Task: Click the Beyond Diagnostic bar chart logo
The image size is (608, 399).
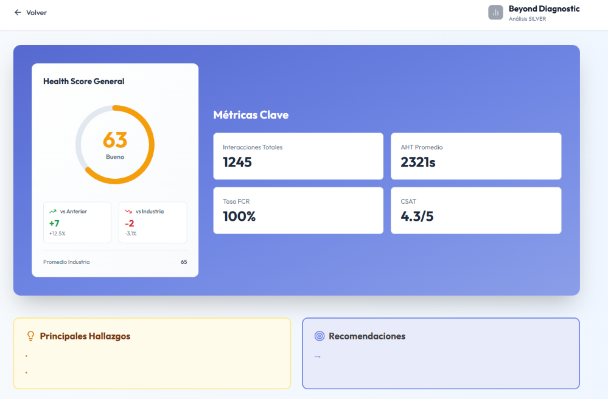Action: [x=495, y=13]
